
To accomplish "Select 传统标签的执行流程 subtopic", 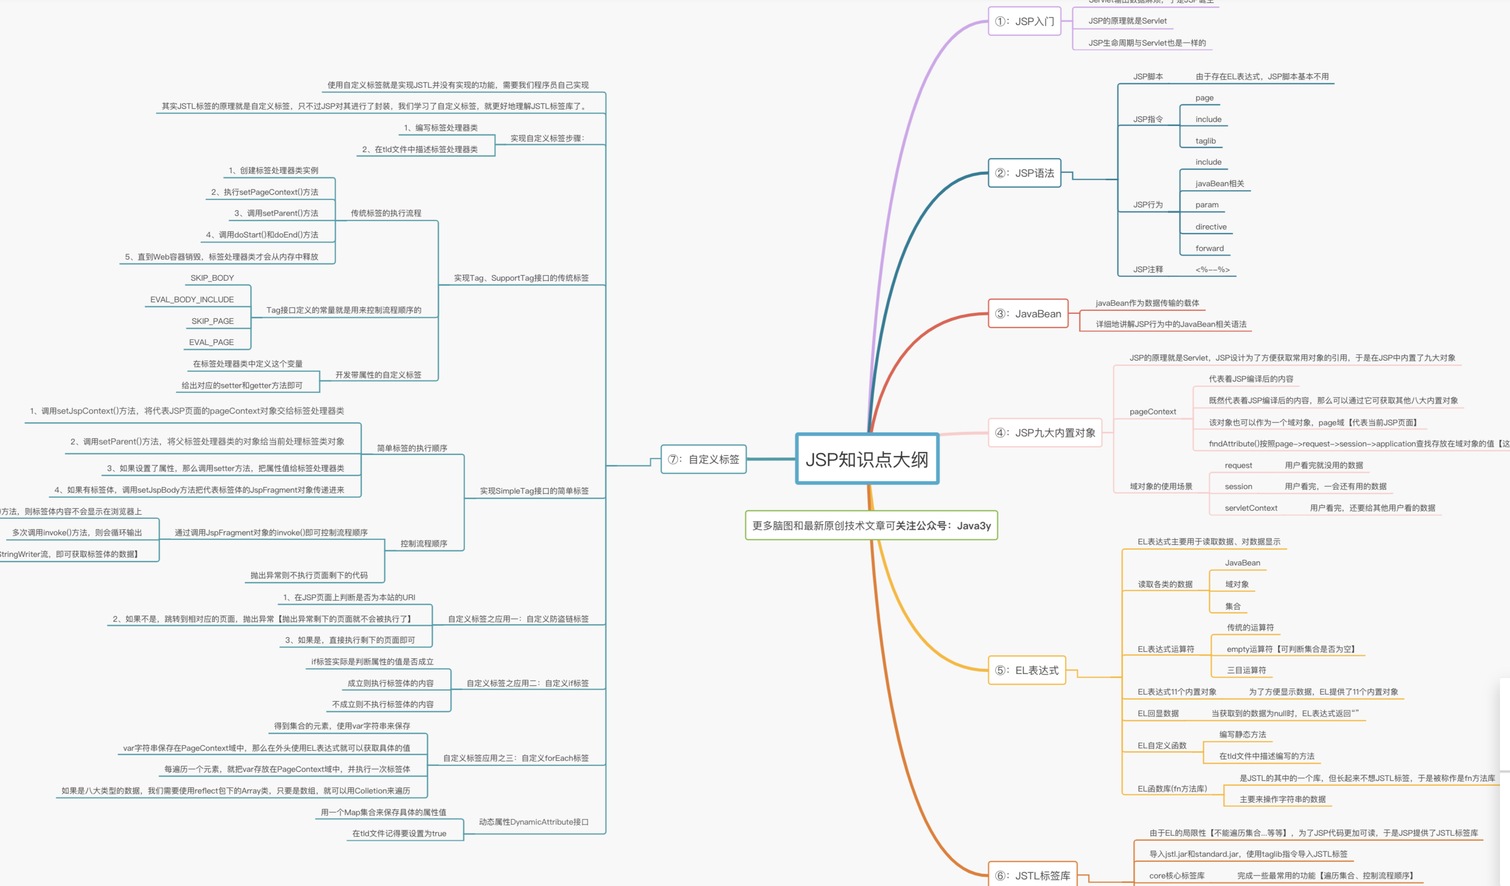I will point(385,213).
